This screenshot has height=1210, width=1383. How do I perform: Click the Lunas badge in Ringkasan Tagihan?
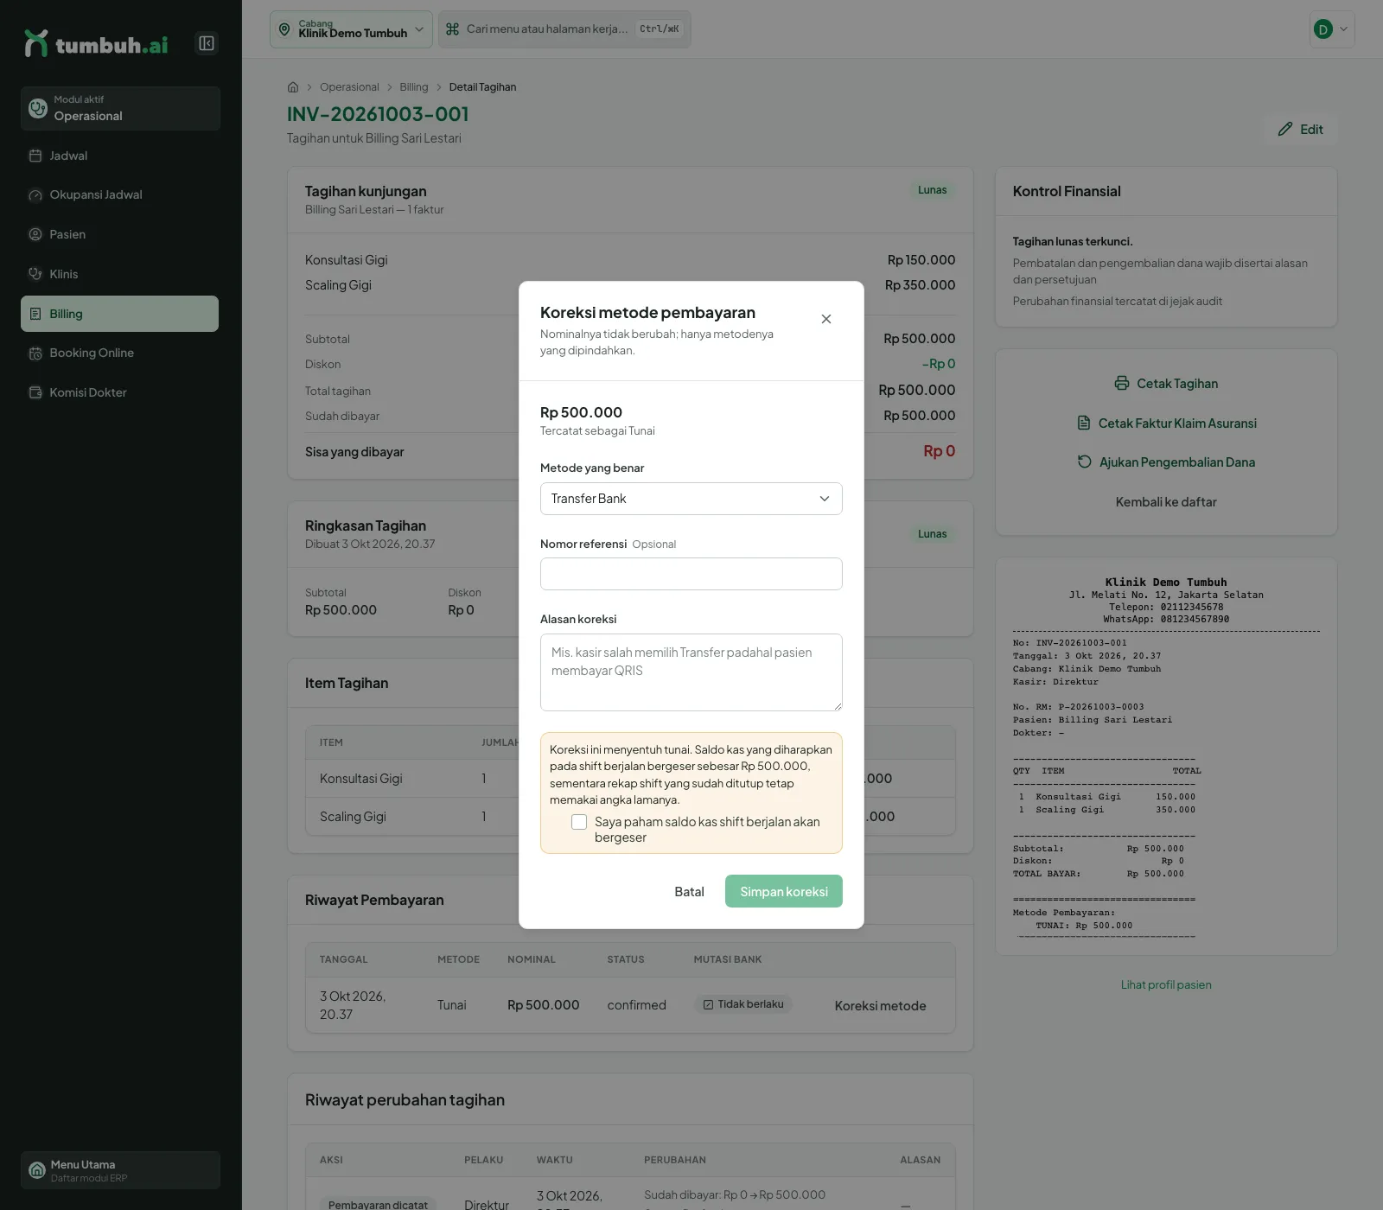pyautogui.click(x=932, y=534)
